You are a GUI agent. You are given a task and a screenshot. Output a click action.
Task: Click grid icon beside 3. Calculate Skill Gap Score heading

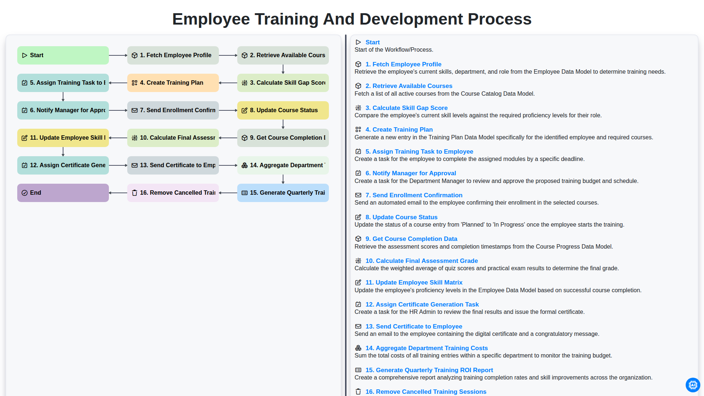click(358, 108)
